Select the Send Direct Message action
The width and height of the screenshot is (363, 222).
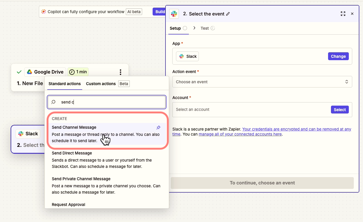pyautogui.click(x=107, y=160)
